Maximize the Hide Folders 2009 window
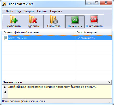The image size is (114, 105). tap(96, 3)
